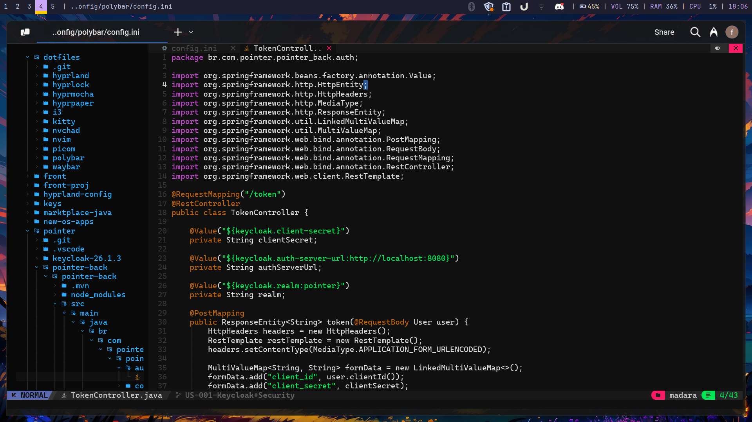The width and height of the screenshot is (752, 422).
Task: Click the shield security tray icon
Action: (x=489, y=7)
